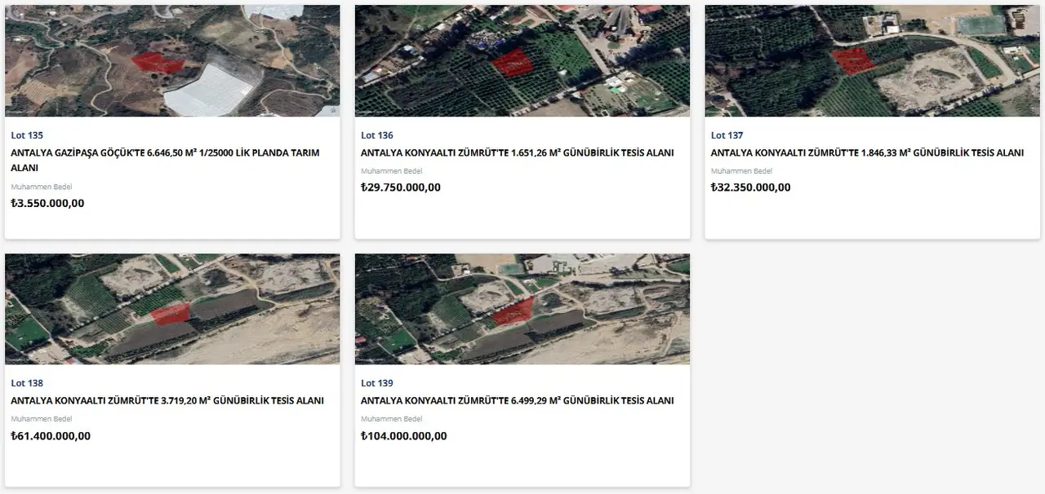Open the Lot 137 detail link

[726, 135]
